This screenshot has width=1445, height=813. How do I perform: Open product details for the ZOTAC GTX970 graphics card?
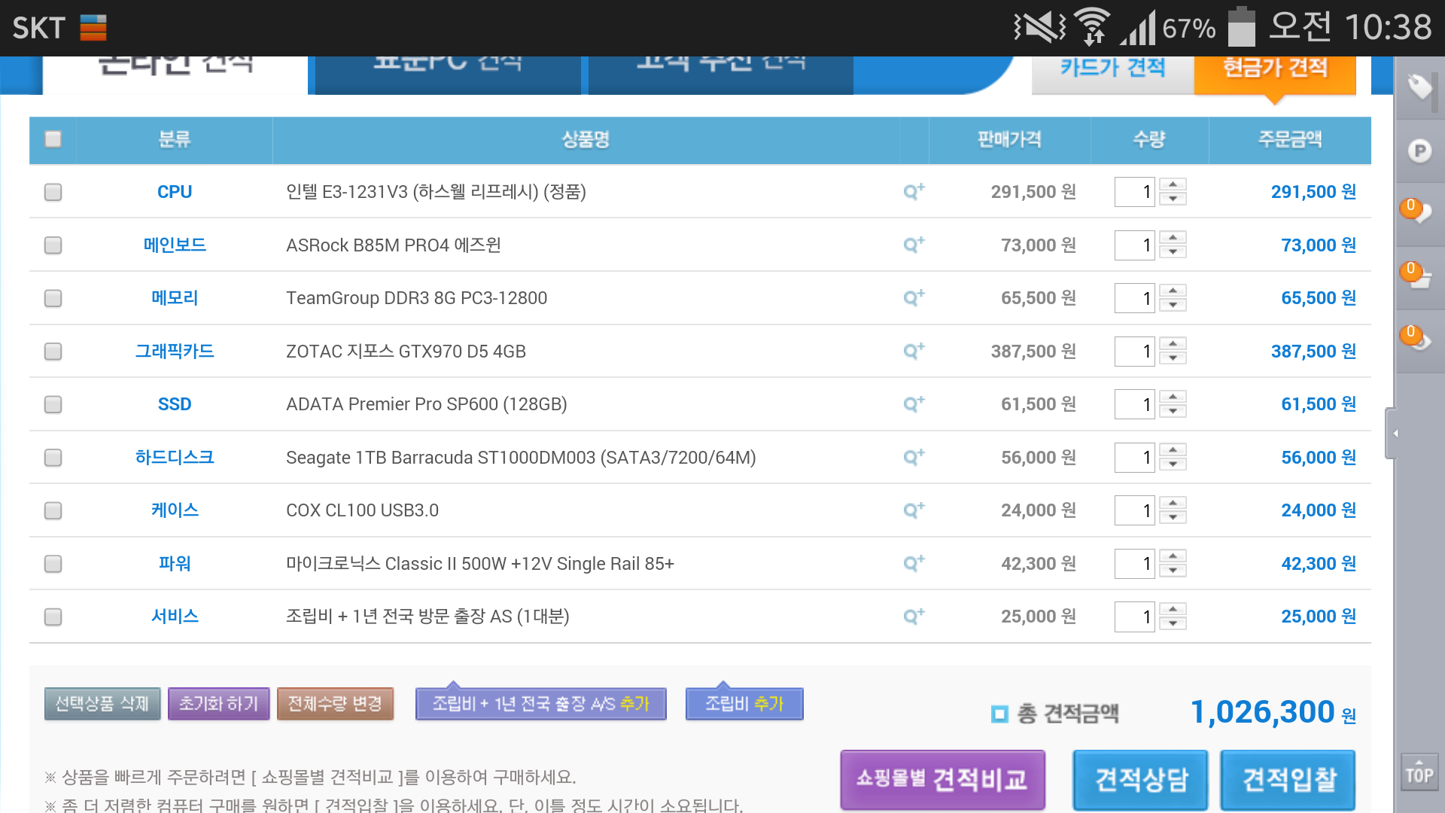click(x=914, y=352)
